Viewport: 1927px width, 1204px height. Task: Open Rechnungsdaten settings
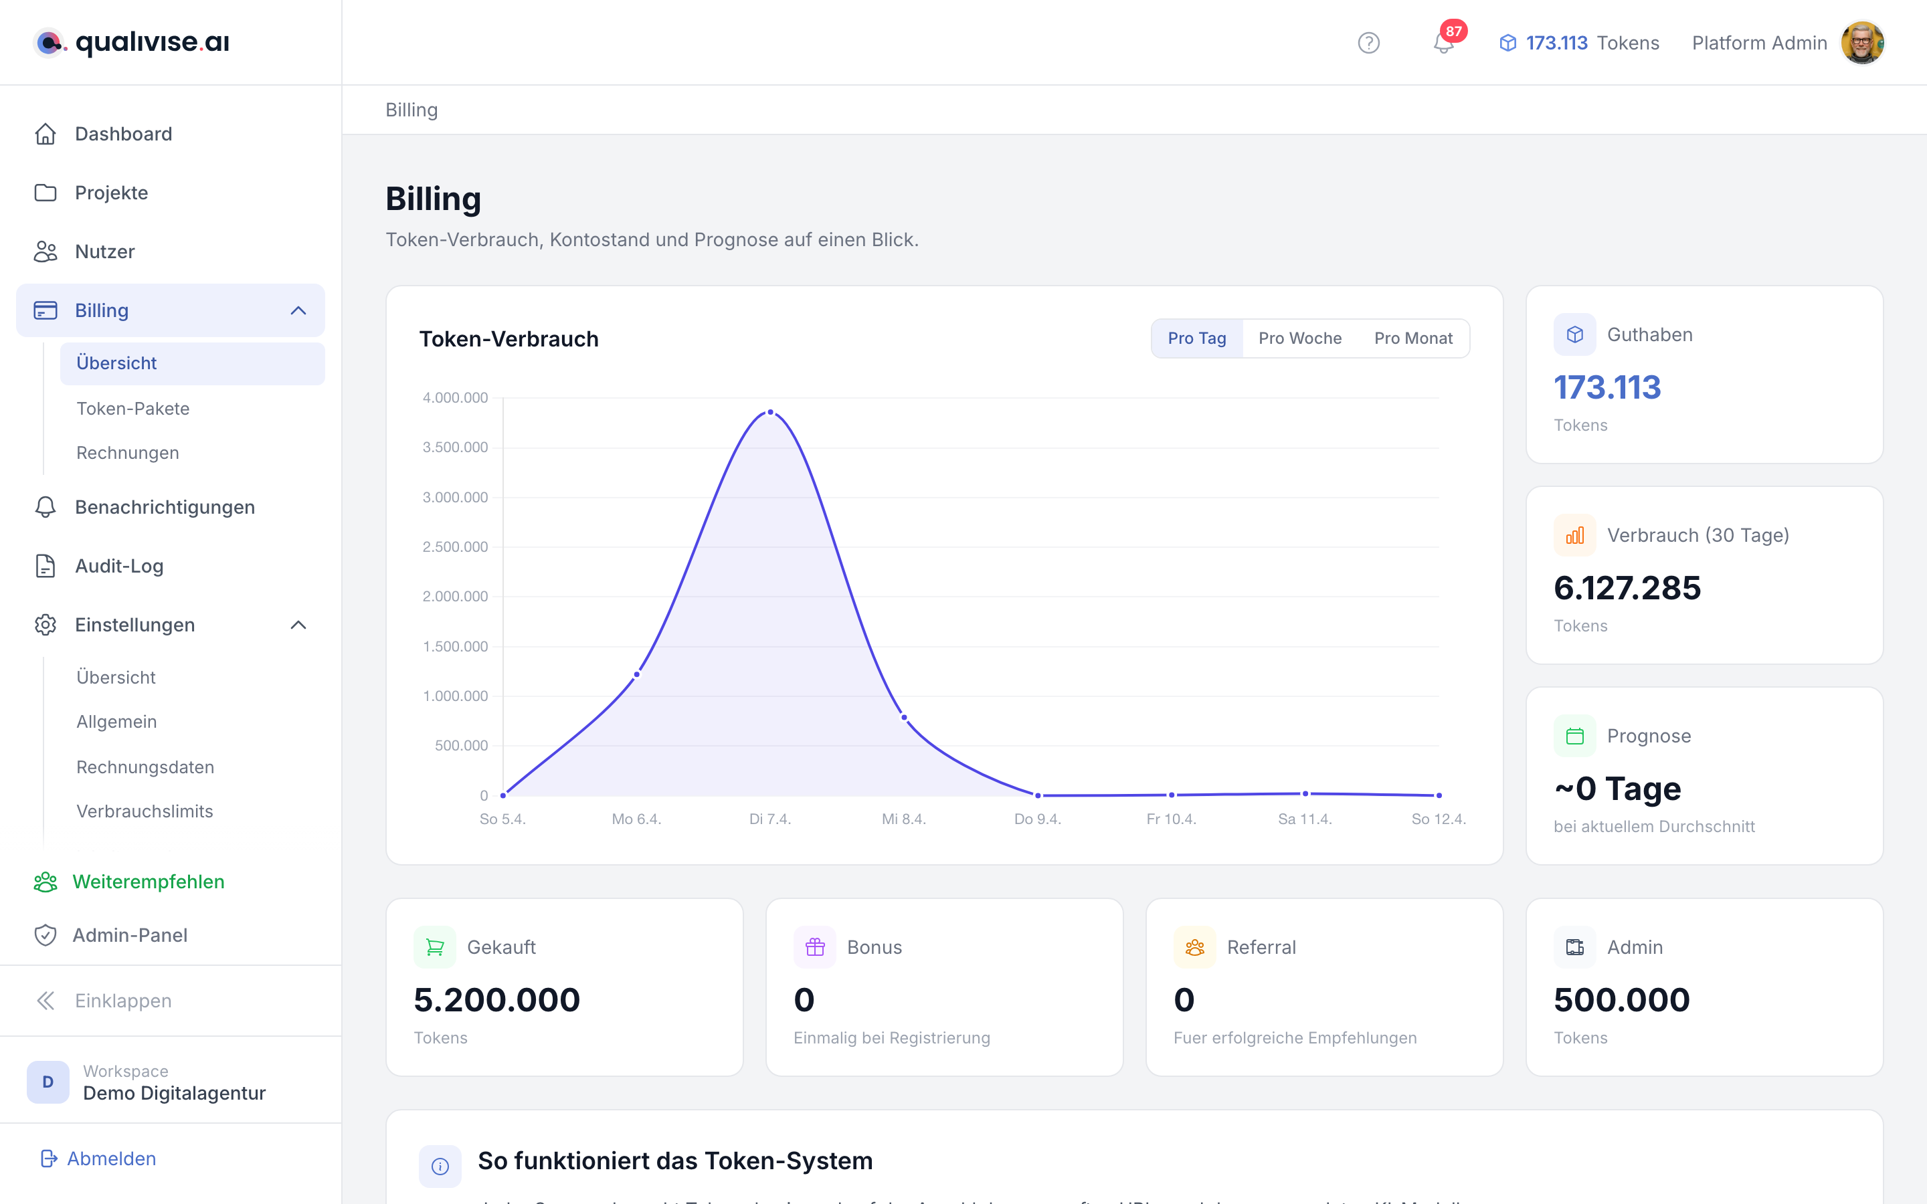(192, 767)
